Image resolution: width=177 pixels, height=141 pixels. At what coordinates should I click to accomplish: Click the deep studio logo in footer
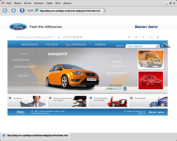point(20,112)
